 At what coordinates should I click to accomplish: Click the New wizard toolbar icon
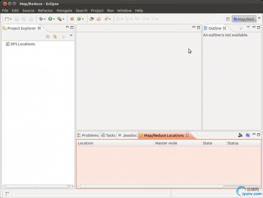(x=7, y=19)
